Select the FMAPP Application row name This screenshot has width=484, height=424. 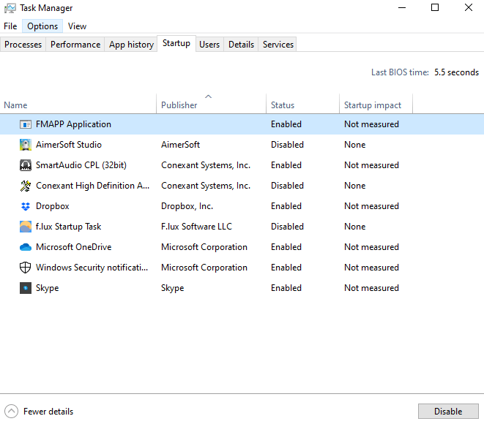[73, 124]
